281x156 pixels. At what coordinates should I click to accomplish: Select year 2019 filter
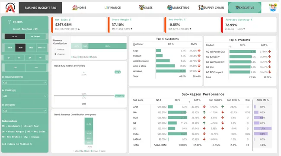pyautogui.click(x=10, y=48)
